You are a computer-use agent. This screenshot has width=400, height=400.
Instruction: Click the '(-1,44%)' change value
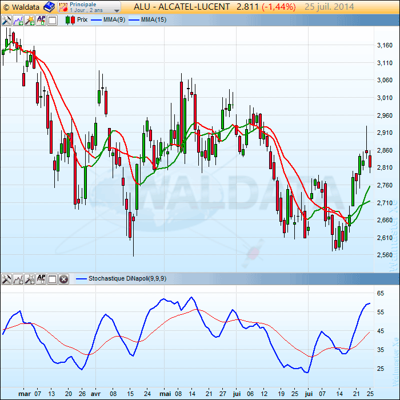[x=279, y=7]
